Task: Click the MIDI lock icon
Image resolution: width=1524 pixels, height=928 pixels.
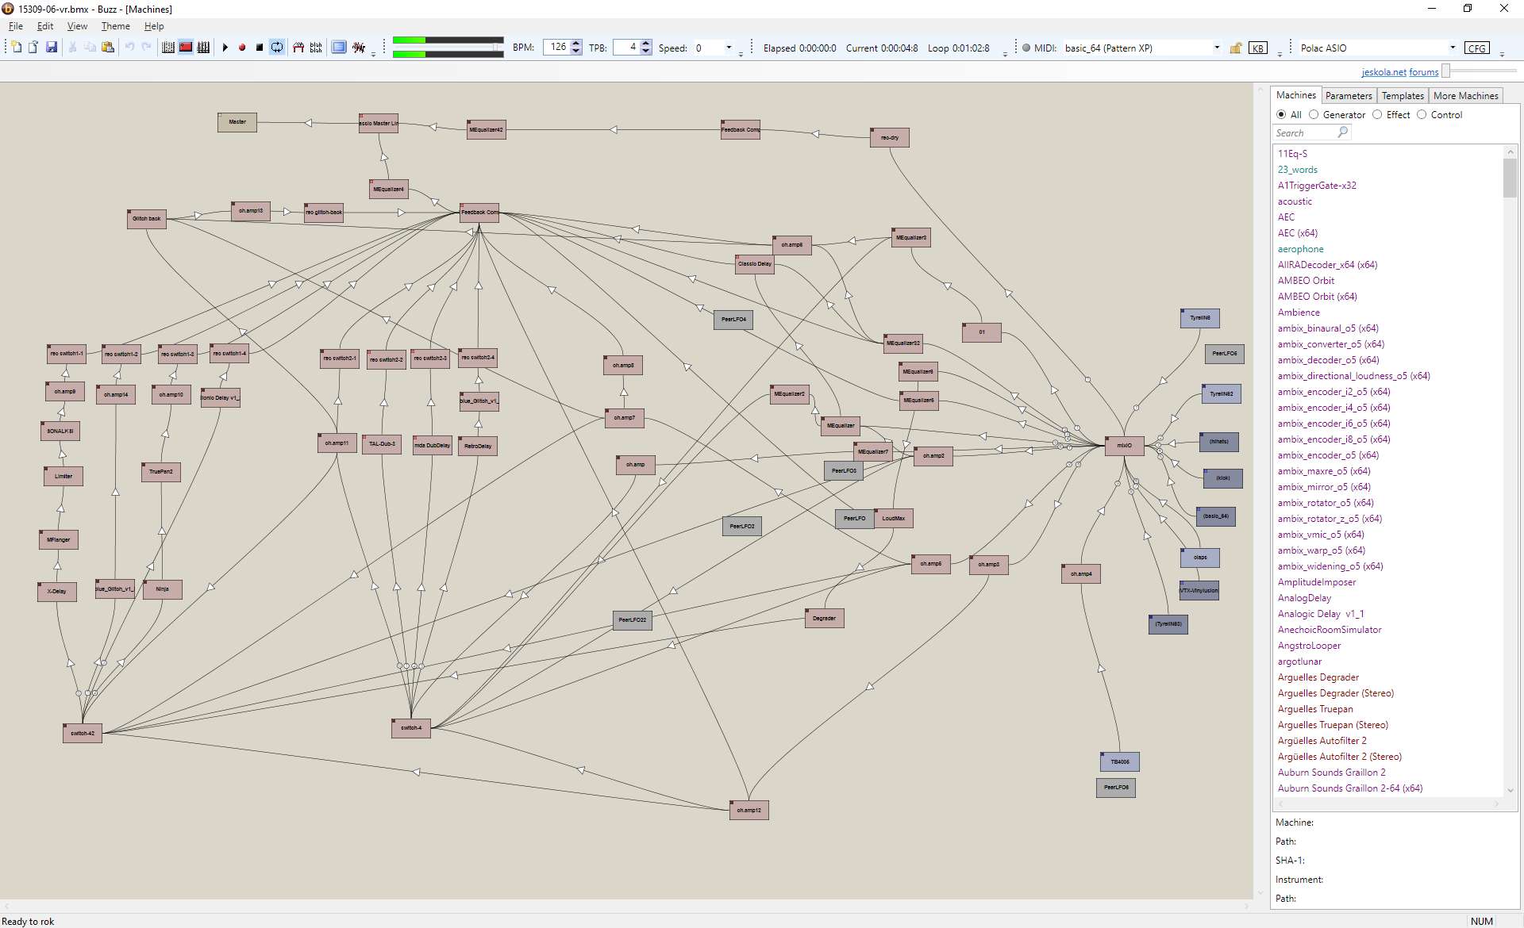Action: click(1236, 48)
